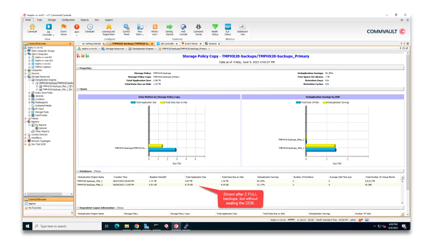This screenshot has height=243, width=433.
Task: Open CommCell from the ribbon
Action: pyautogui.click(x=32, y=28)
